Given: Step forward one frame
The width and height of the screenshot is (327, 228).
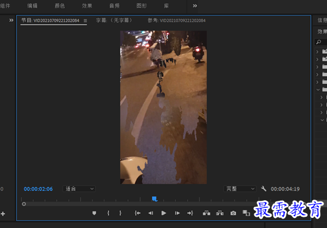Looking at the screenshot, I should [177, 213].
